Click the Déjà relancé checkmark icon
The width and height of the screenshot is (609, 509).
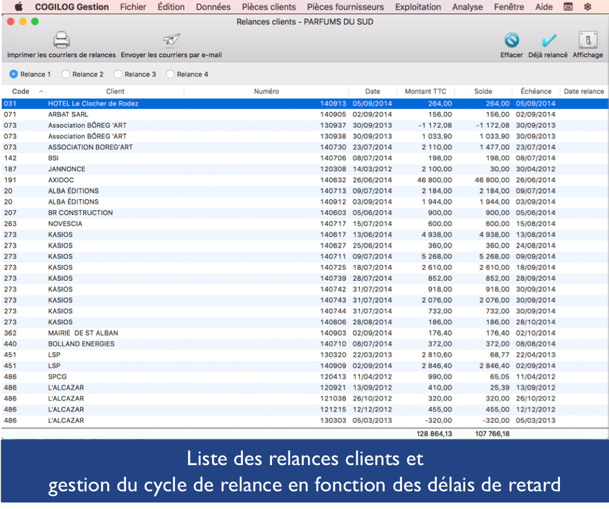(x=548, y=40)
